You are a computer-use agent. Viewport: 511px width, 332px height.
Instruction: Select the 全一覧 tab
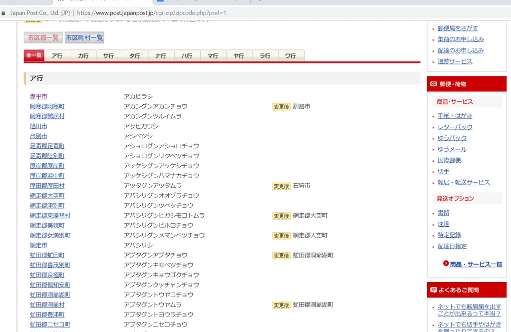pyautogui.click(x=34, y=55)
